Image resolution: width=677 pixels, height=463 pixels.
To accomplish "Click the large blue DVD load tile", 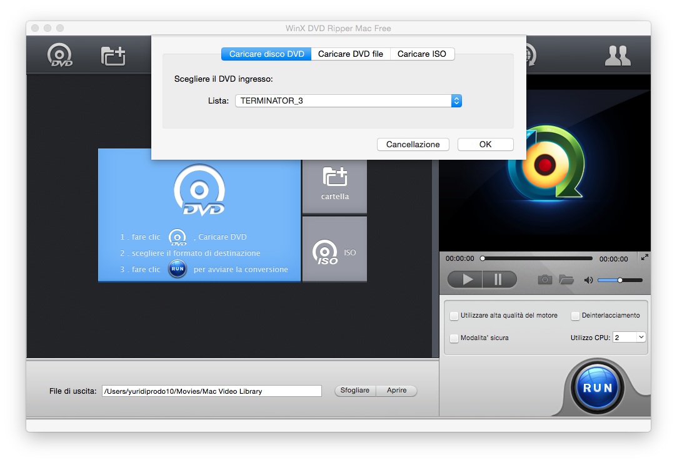I will (x=199, y=215).
